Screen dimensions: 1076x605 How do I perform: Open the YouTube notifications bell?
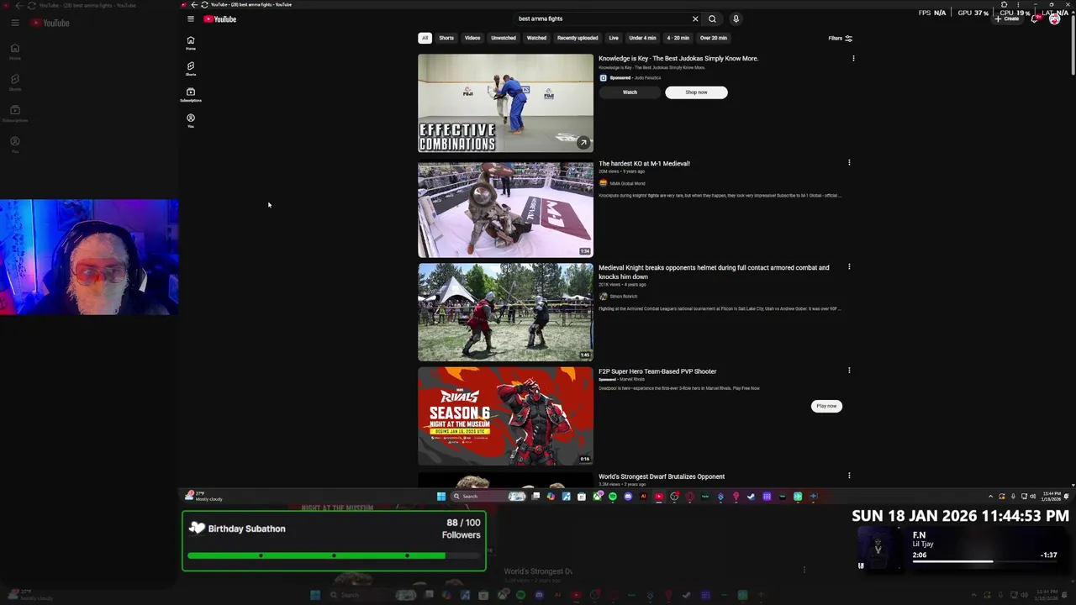pos(1035,19)
